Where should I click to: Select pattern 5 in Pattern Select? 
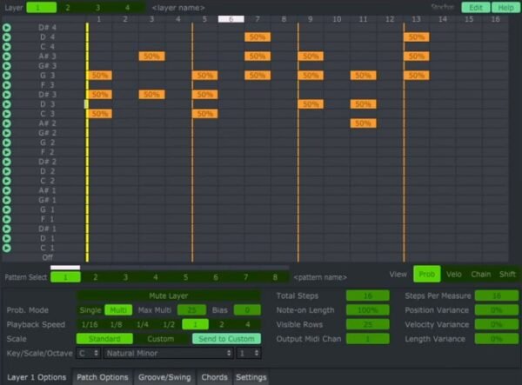(x=185, y=277)
